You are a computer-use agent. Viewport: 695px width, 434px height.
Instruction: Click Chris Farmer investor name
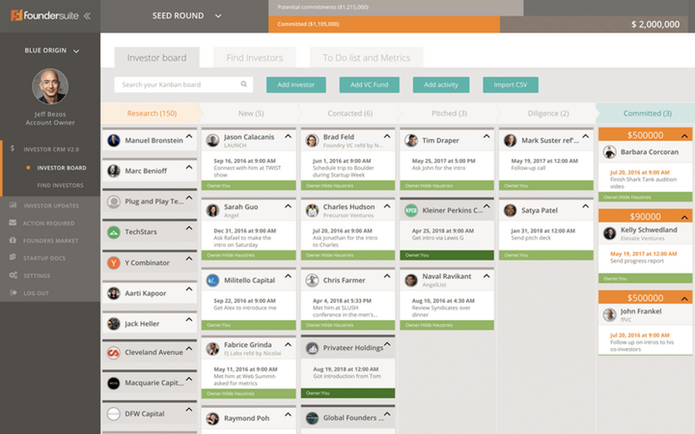344,281
